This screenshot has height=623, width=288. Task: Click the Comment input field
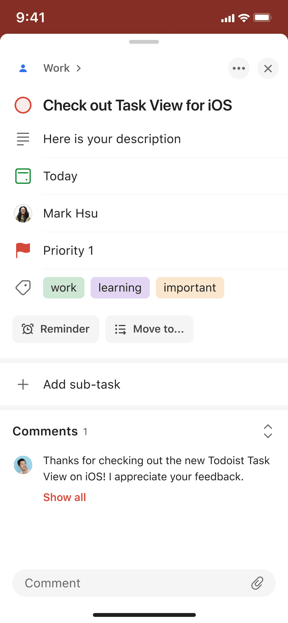click(115, 583)
